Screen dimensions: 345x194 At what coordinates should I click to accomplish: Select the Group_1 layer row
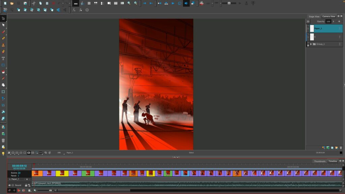click(326, 44)
